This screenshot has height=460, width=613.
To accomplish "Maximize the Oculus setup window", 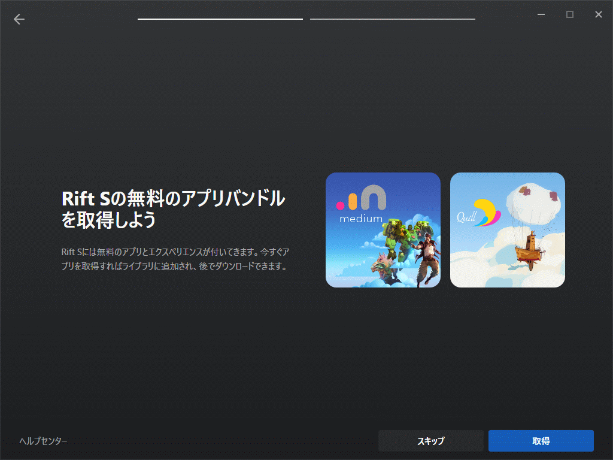I will click(570, 14).
